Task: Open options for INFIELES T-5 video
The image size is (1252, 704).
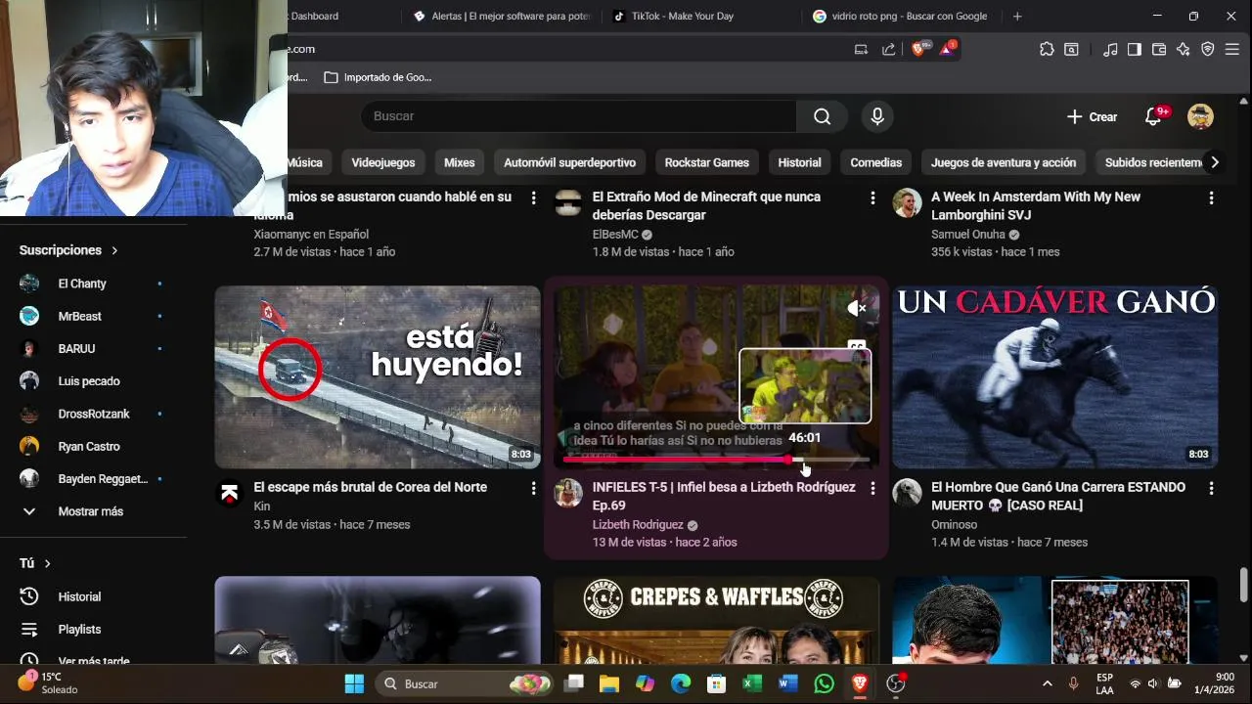Action: click(x=872, y=488)
